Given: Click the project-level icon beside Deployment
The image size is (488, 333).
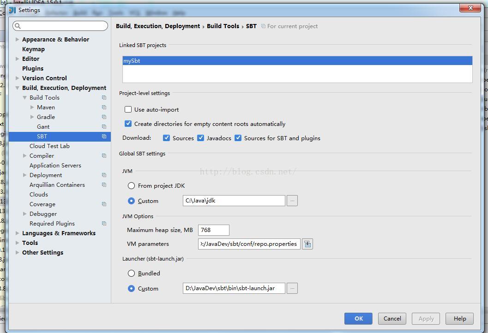Looking at the screenshot, I should (104, 175).
